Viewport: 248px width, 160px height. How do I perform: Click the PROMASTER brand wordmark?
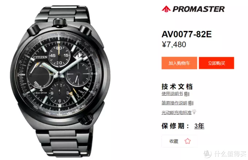pos(198,9)
